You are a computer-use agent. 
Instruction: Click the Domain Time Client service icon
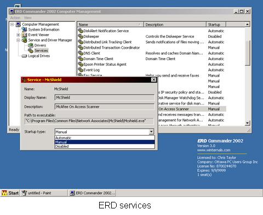[81, 59]
